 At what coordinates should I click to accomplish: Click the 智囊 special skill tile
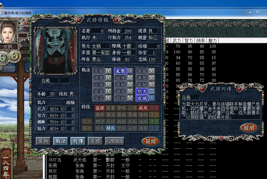coord(111,108)
